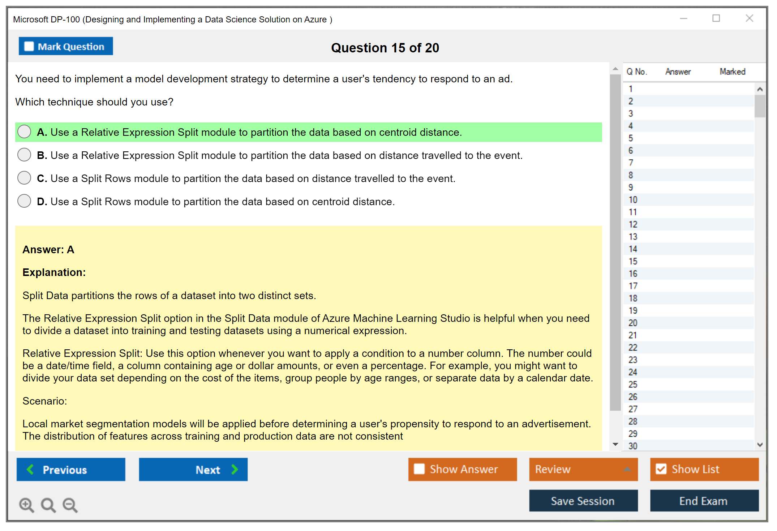
Task: Click the question pane scroll-up arrow
Action: (x=615, y=69)
